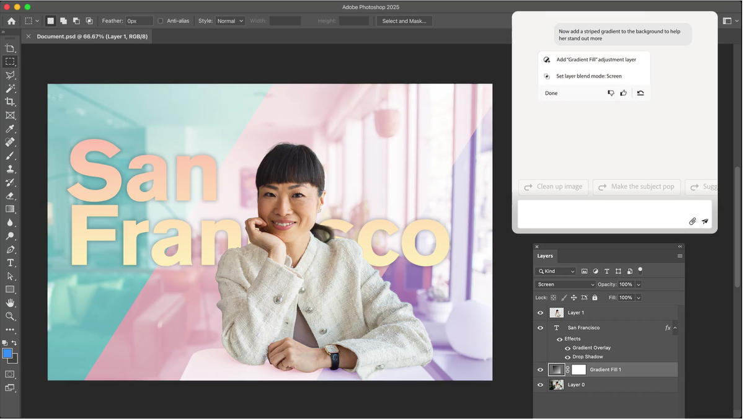The width and height of the screenshot is (744, 419).
Task: Open the Style dropdown in options bar
Action: click(x=229, y=20)
